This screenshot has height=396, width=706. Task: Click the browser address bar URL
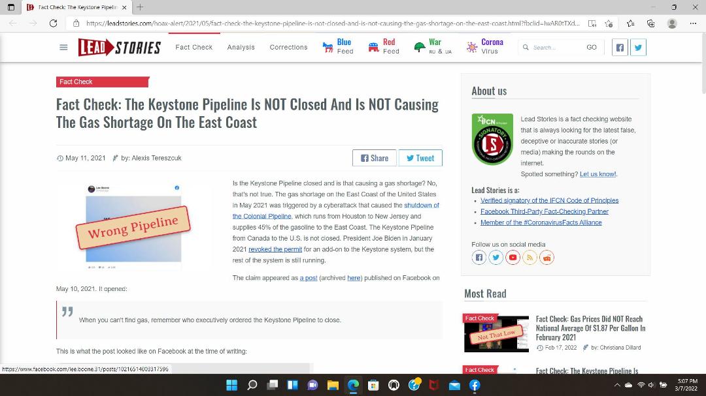coord(333,23)
